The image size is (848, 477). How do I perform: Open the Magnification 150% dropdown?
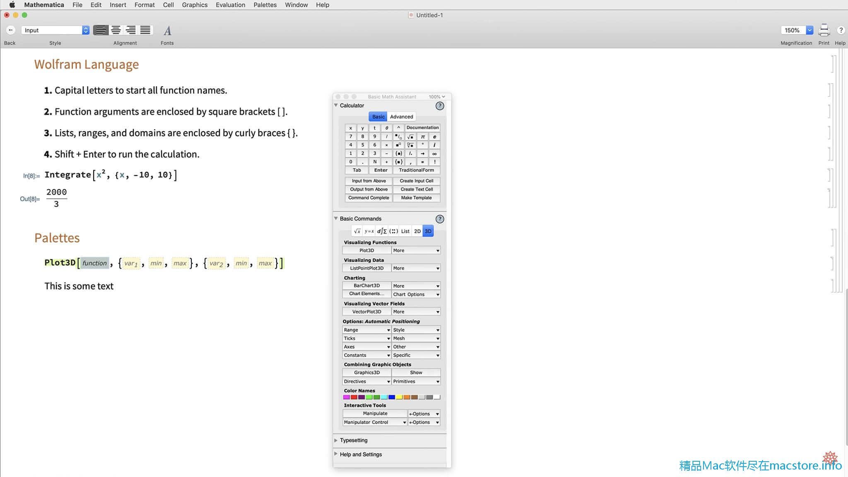pyautogui.click(x=797, y=30)
